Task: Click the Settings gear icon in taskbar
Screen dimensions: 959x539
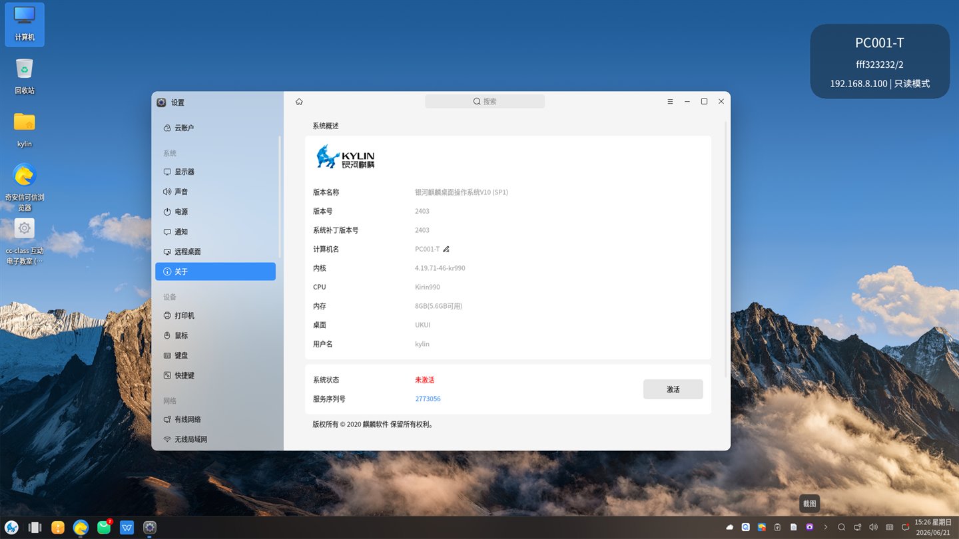Action: pyautogui.click(x=150, y=528)
